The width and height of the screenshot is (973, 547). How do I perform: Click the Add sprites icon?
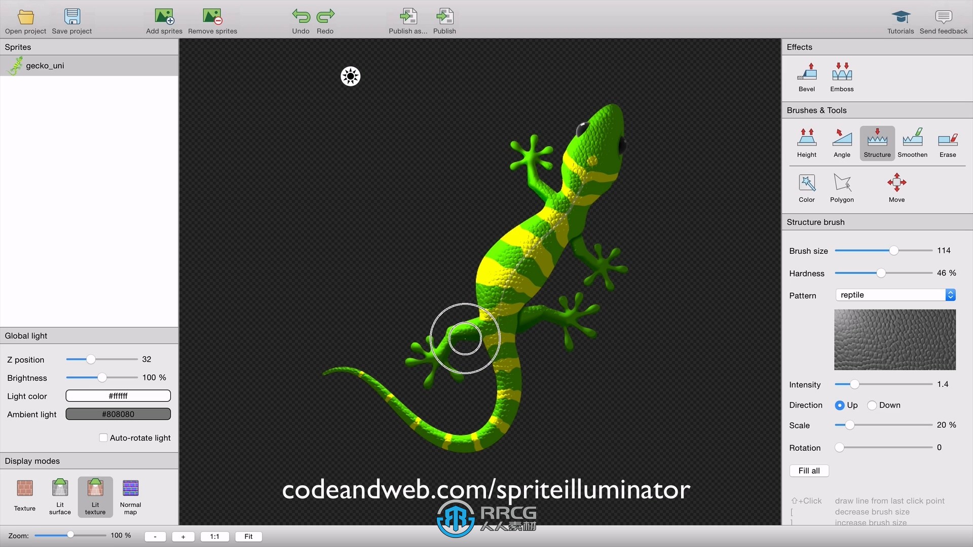[164, 17]
